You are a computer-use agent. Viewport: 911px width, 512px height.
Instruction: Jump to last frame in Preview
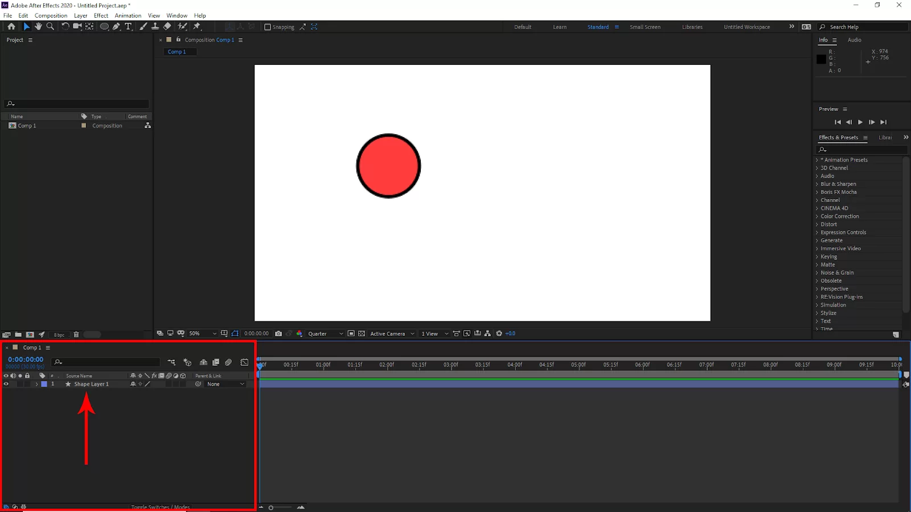tap(883, 122)
